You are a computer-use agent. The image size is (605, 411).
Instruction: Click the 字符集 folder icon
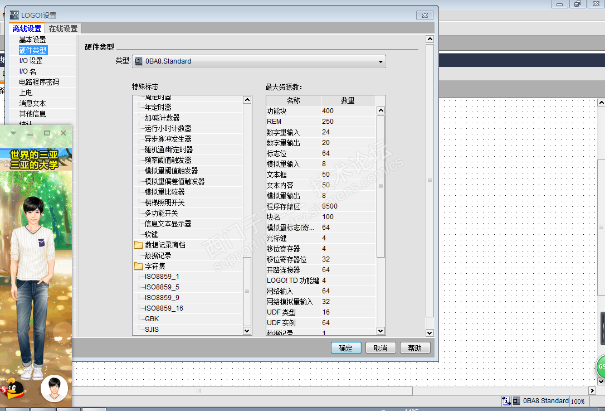139,266
